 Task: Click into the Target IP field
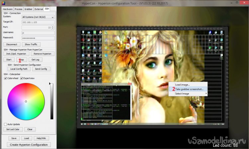pos(38,22)
